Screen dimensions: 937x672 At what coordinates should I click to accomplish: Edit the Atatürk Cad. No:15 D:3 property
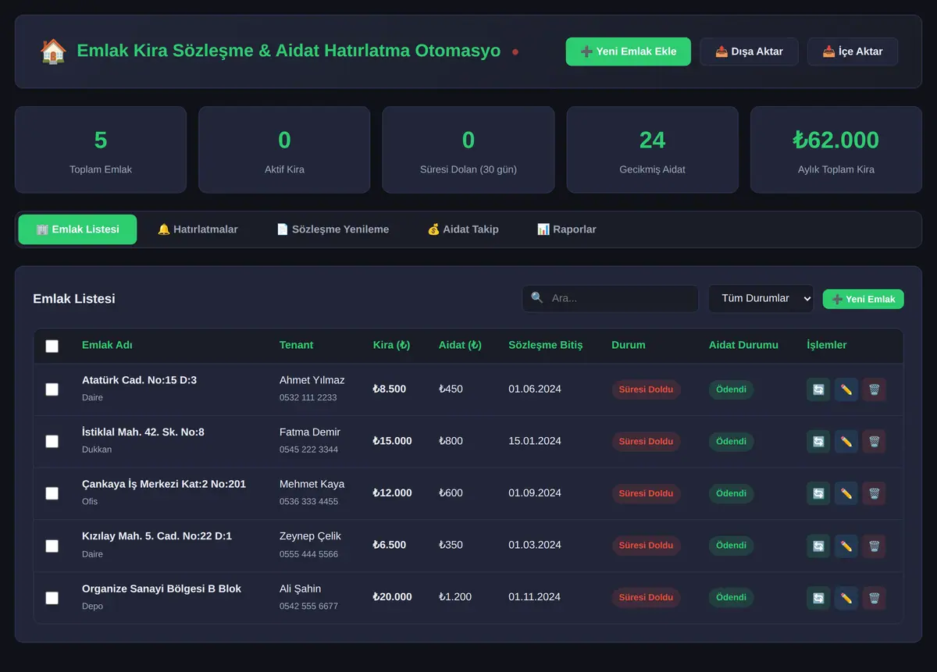tap(846, 389)
